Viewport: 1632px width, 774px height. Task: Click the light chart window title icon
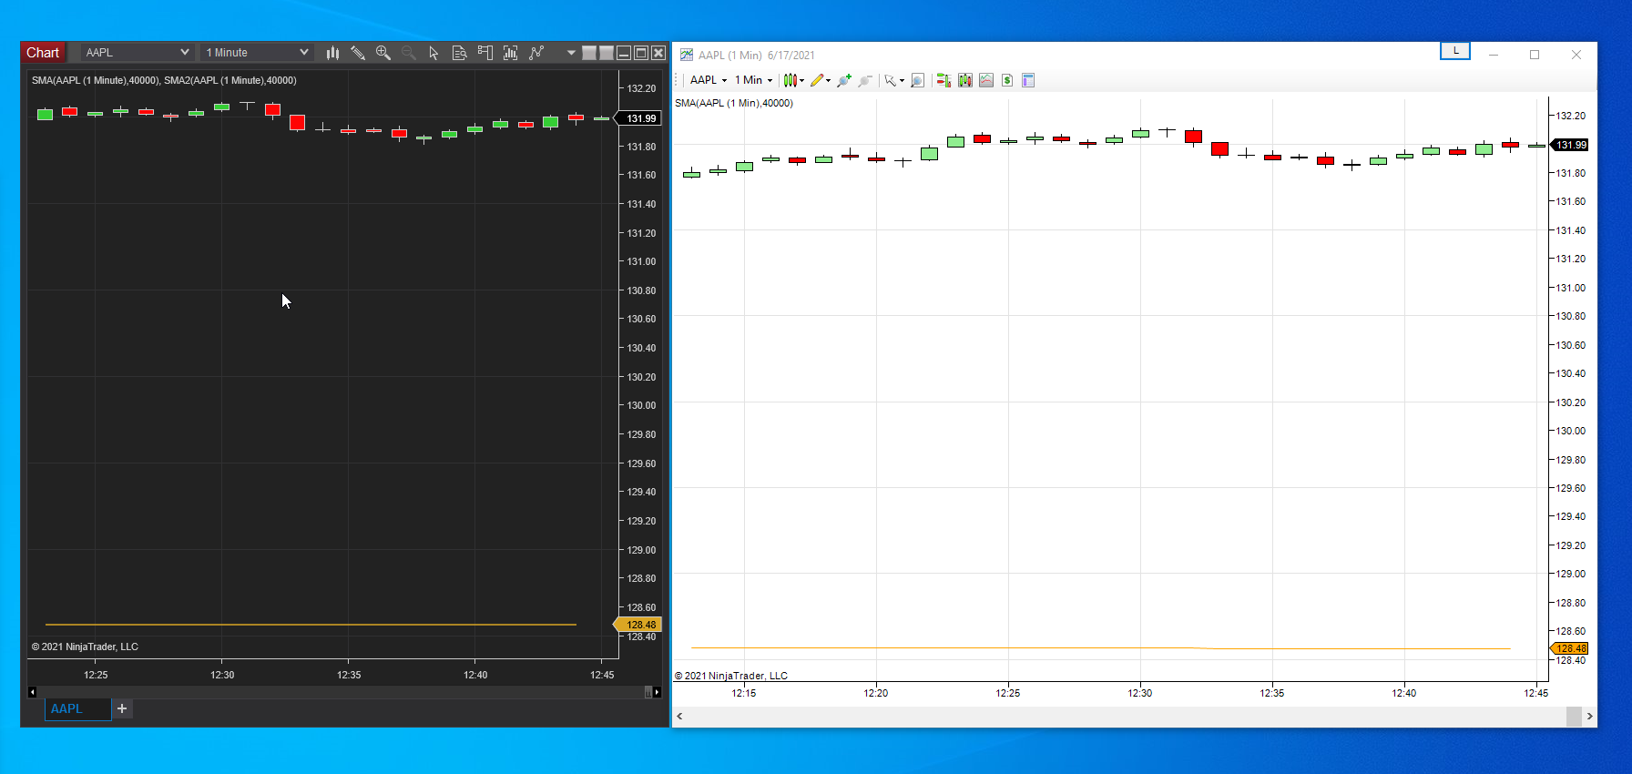pos(687,55)
